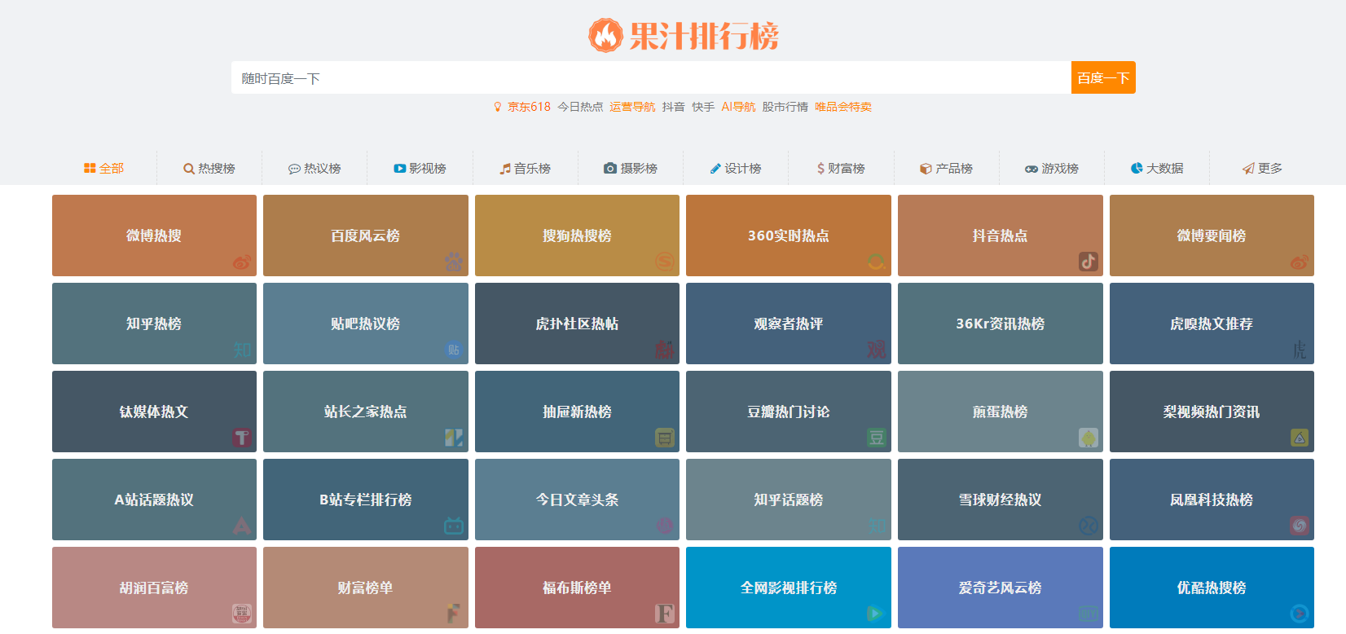This screenshot has width=1346, height=634.
Task: Click the Baidu paw icon on 百度风云榜 card
Action: (x=454, y=262)
